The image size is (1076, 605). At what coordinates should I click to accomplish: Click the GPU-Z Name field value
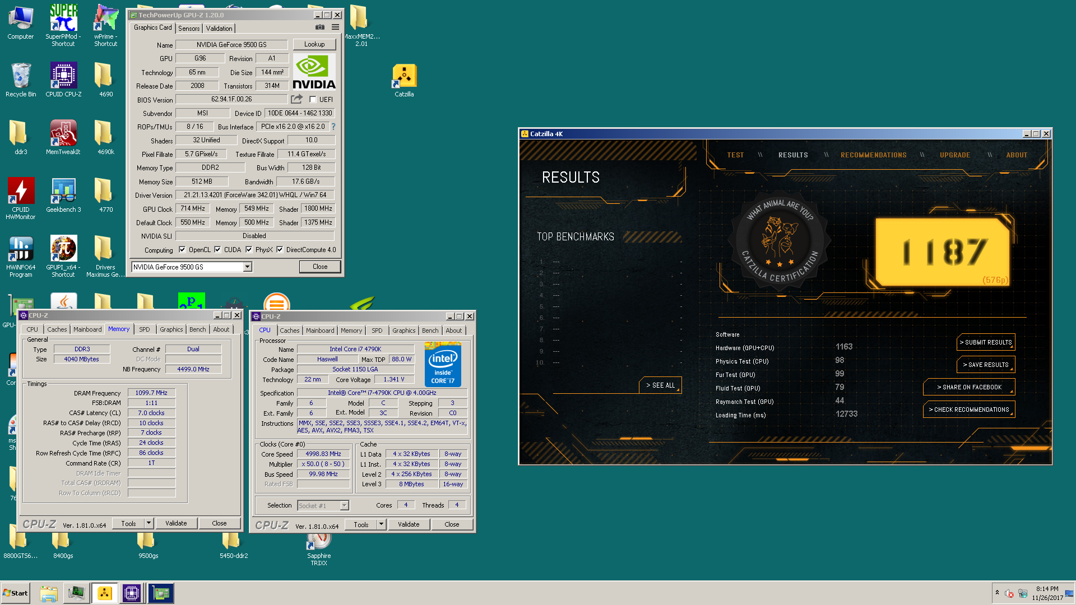pos(231,45)
